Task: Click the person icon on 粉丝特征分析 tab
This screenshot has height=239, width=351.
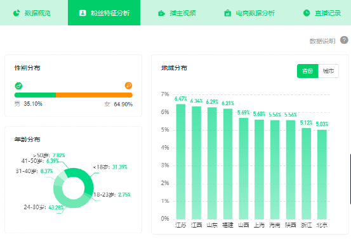Action: tap(83, 13)
